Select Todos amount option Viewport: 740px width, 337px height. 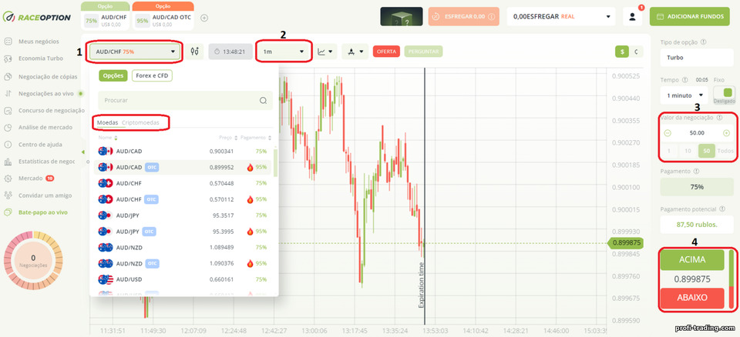pos(725,151)
